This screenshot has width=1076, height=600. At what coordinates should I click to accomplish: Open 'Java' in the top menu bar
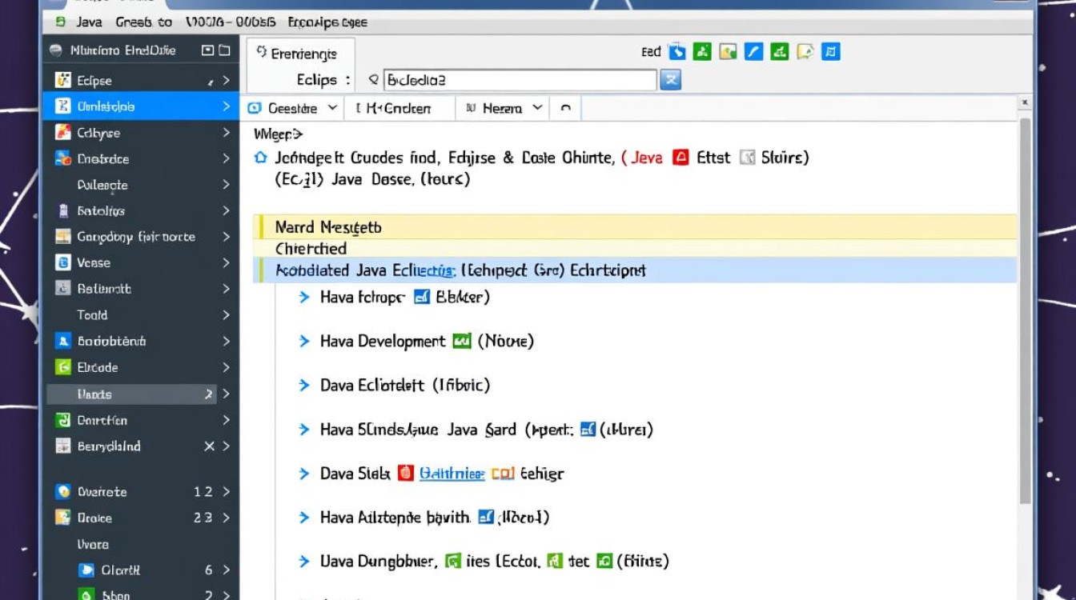(89, 22)
